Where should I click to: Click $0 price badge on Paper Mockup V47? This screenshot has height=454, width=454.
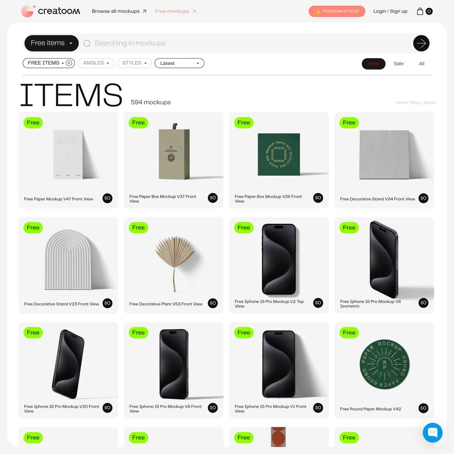coord(108,198)
